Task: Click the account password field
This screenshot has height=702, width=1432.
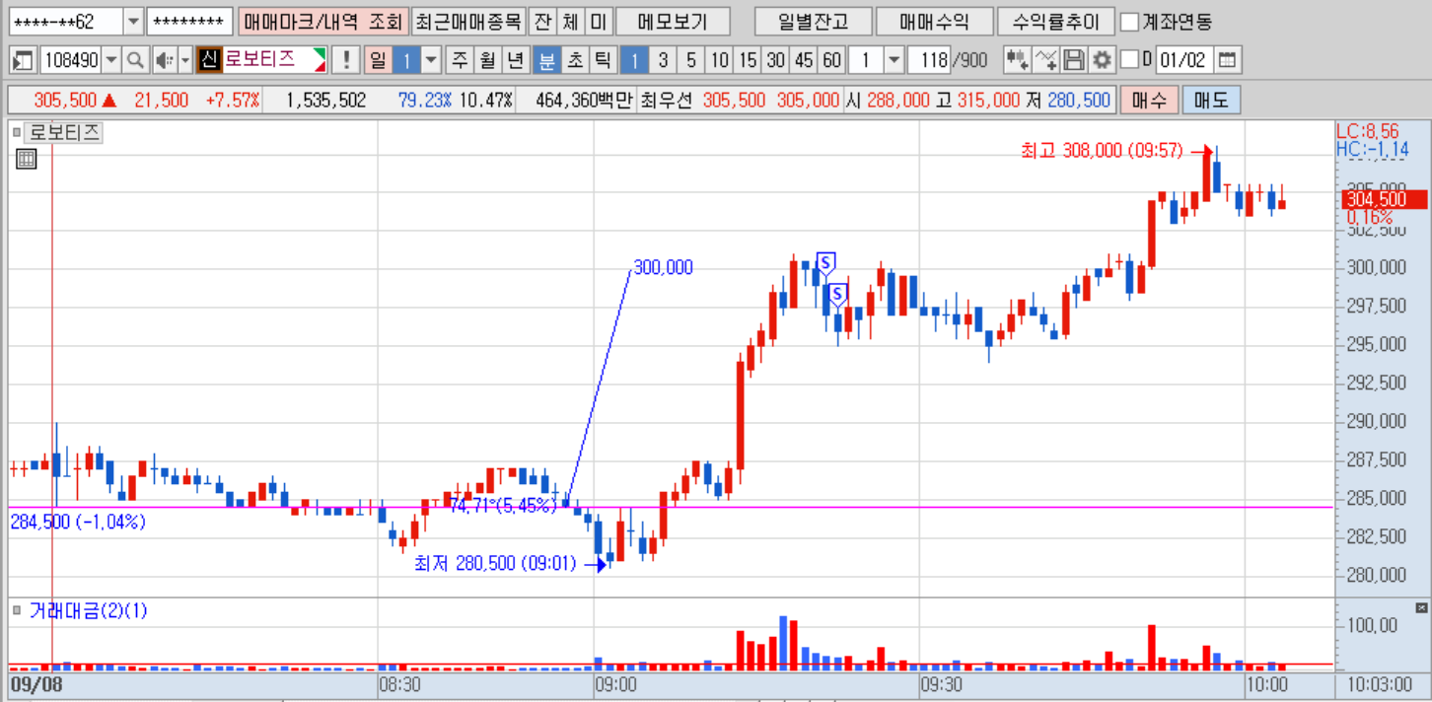Action: point(189,21)
